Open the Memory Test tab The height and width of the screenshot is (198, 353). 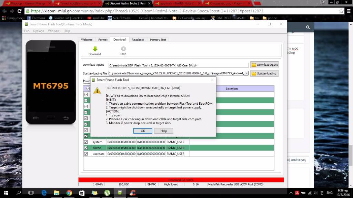pos(158,40)
